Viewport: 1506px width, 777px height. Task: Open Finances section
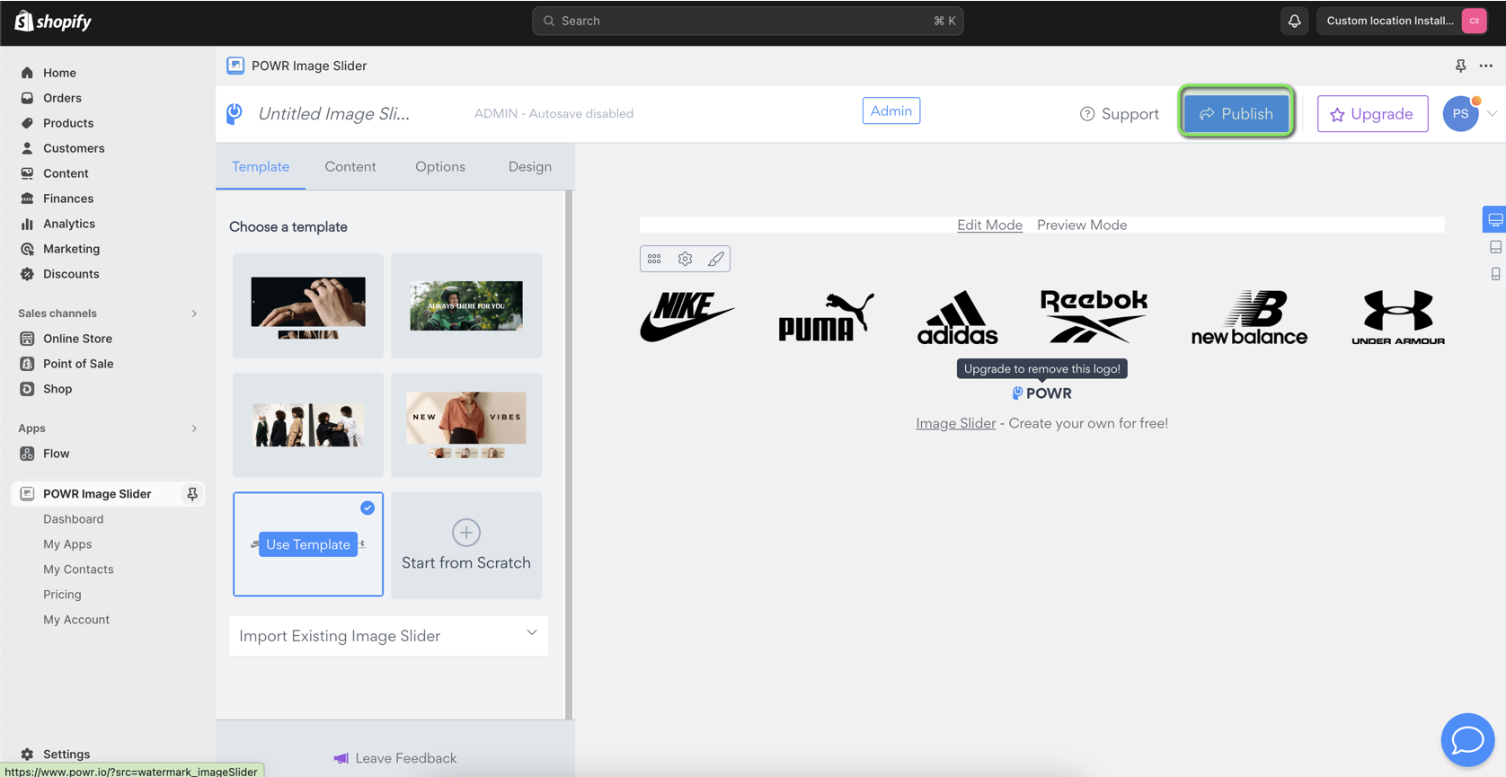click(x=68, y=199)
